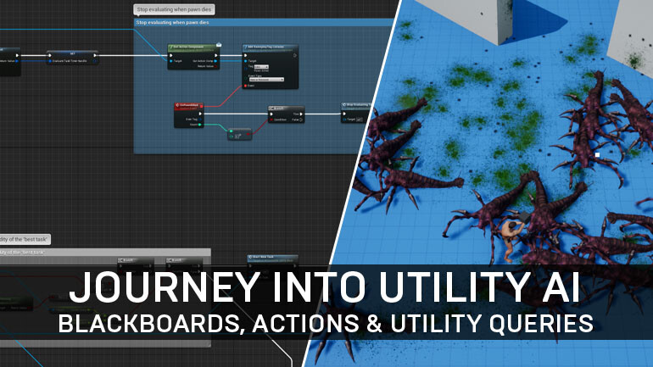Click the red Event pin on listener node

tap(247, 86)
